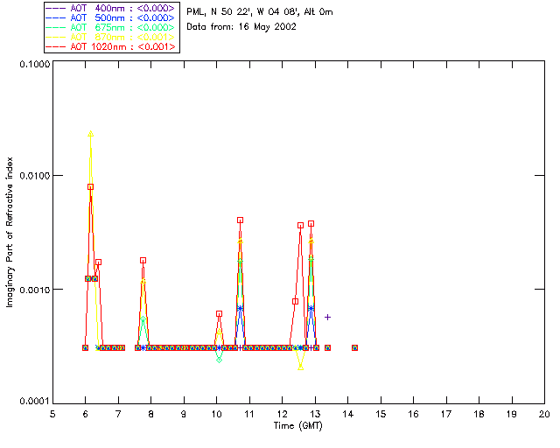Click x-axis tick label 16
560x448 pixels.
[413, 415]
